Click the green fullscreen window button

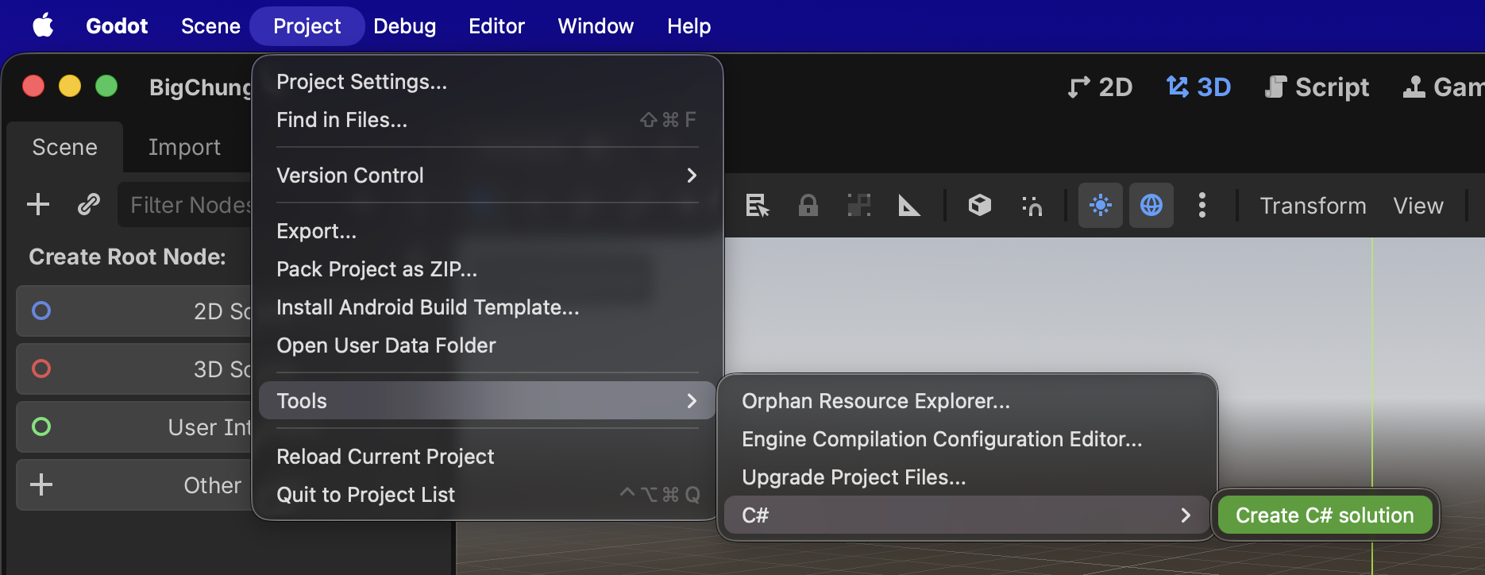(x=106, y=86)
